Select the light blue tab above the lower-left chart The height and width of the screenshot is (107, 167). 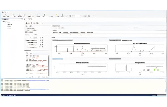(x=58, y=59)
